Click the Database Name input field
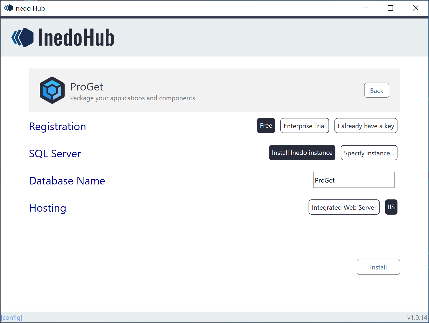429x323 pixels. pos(354,180)
